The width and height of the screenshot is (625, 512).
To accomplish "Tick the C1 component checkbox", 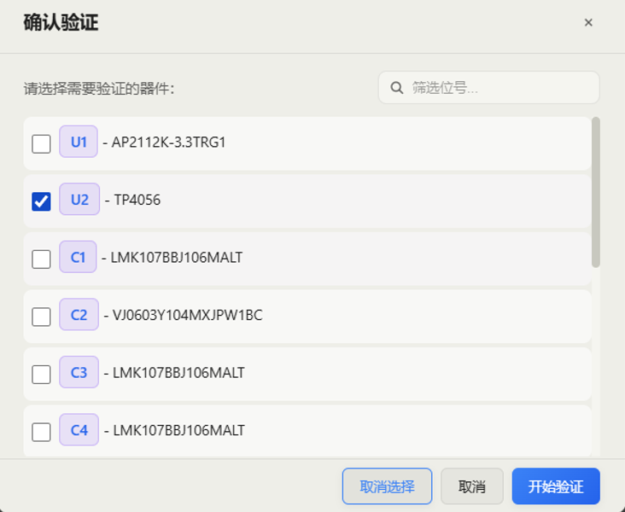I will click(x=41, y=259).
